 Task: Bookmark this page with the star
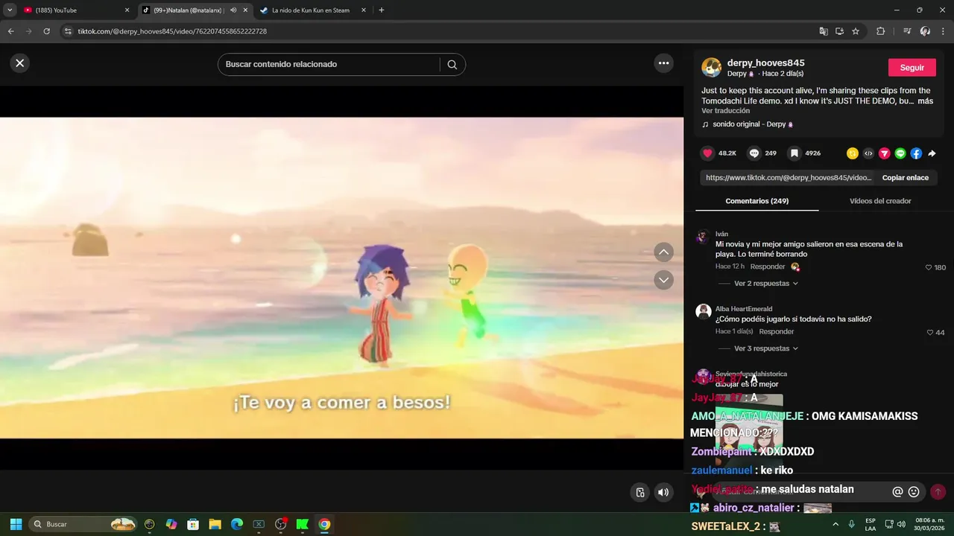(x=856, y=31)
